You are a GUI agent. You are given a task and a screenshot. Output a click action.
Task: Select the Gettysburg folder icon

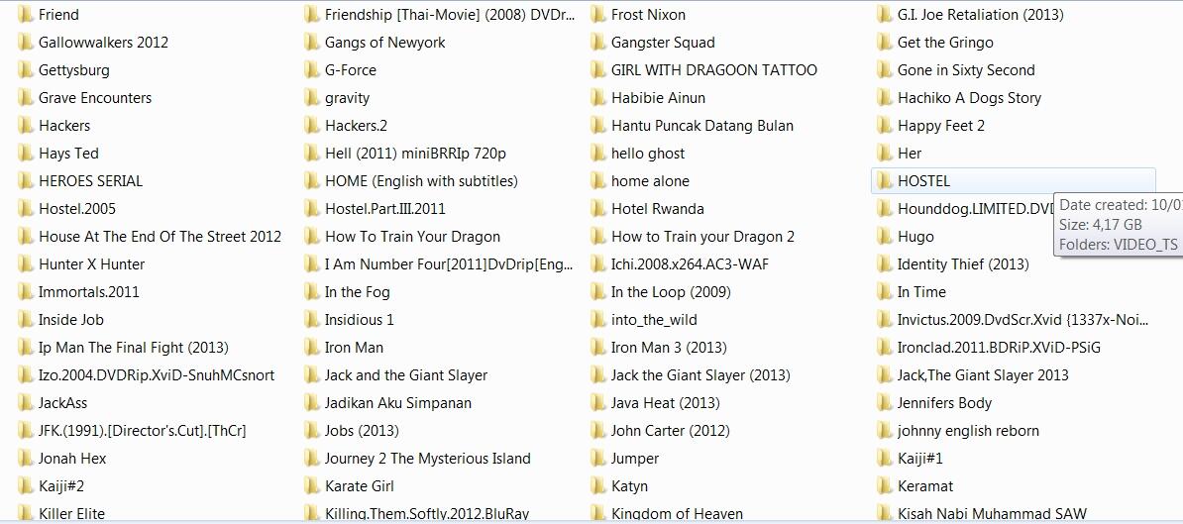(26, 70)
